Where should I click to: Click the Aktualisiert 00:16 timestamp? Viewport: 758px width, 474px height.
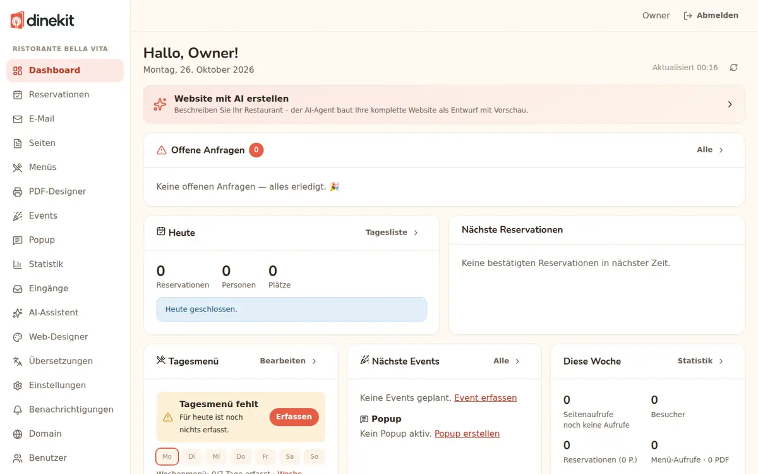pos(685,68)
